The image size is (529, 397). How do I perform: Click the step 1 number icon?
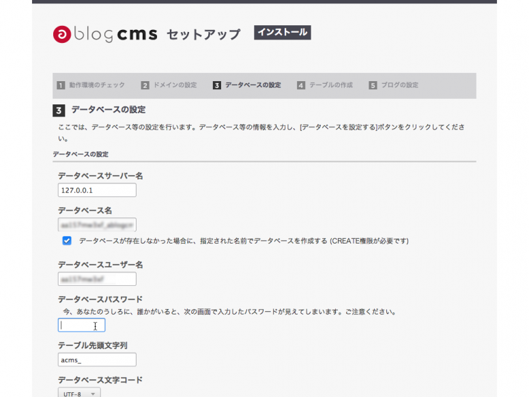(x=61, y=85)
